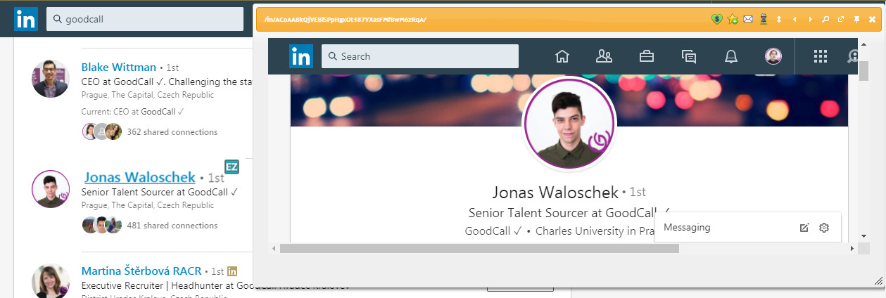Click Jonas Waloschek's small avatar in the results
Viewport: 886px width, 298px height.
51,189
